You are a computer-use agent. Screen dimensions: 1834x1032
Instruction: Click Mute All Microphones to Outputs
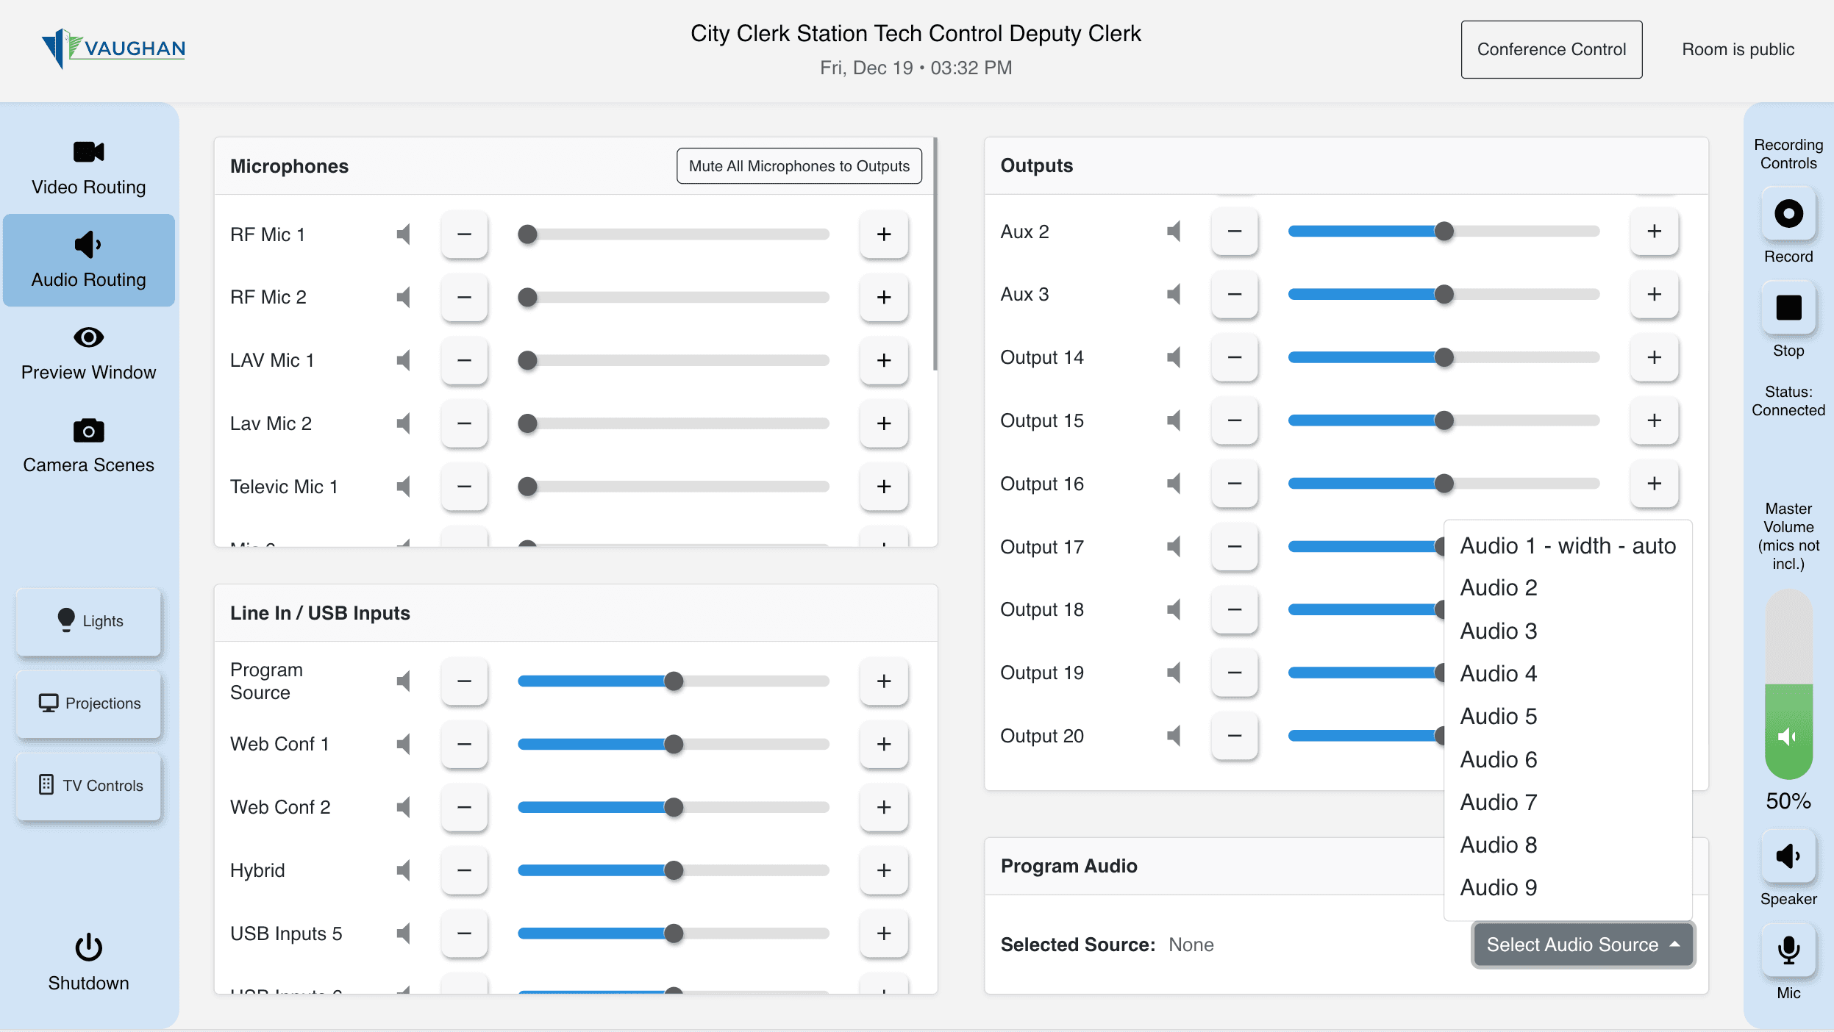[799, 166]
